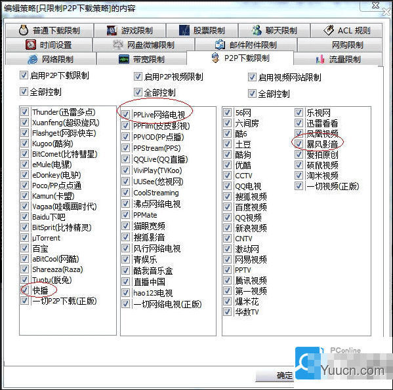Toggle 一切P2P下载(正版) checkbox
The height and width of the screenshot is (390, 393).
click(24, 300)
